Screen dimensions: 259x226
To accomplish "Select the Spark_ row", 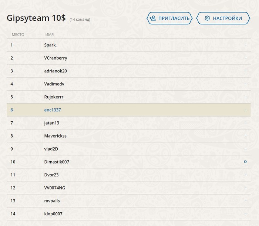I will [x=129, y=45].
